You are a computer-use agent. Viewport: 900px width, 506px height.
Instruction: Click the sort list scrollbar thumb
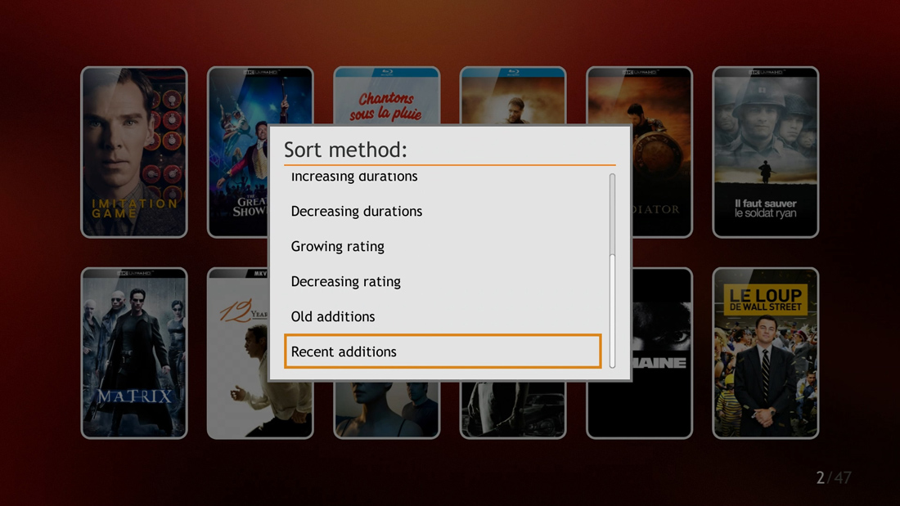613,310
